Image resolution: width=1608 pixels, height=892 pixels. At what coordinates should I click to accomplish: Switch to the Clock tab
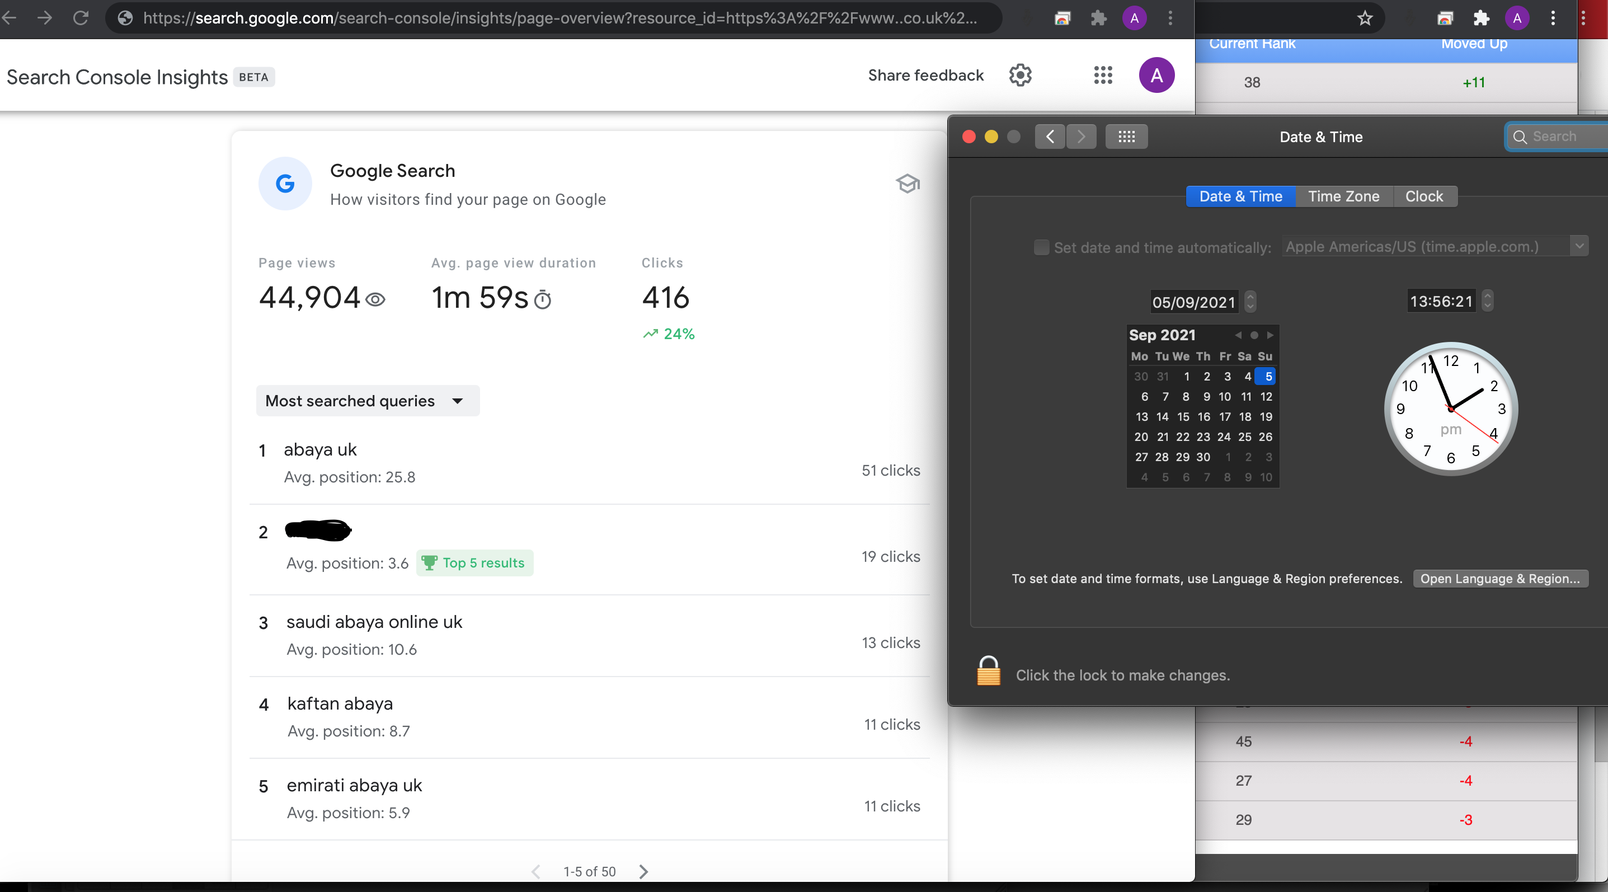pyautogui.click(x=1424, y=196)
